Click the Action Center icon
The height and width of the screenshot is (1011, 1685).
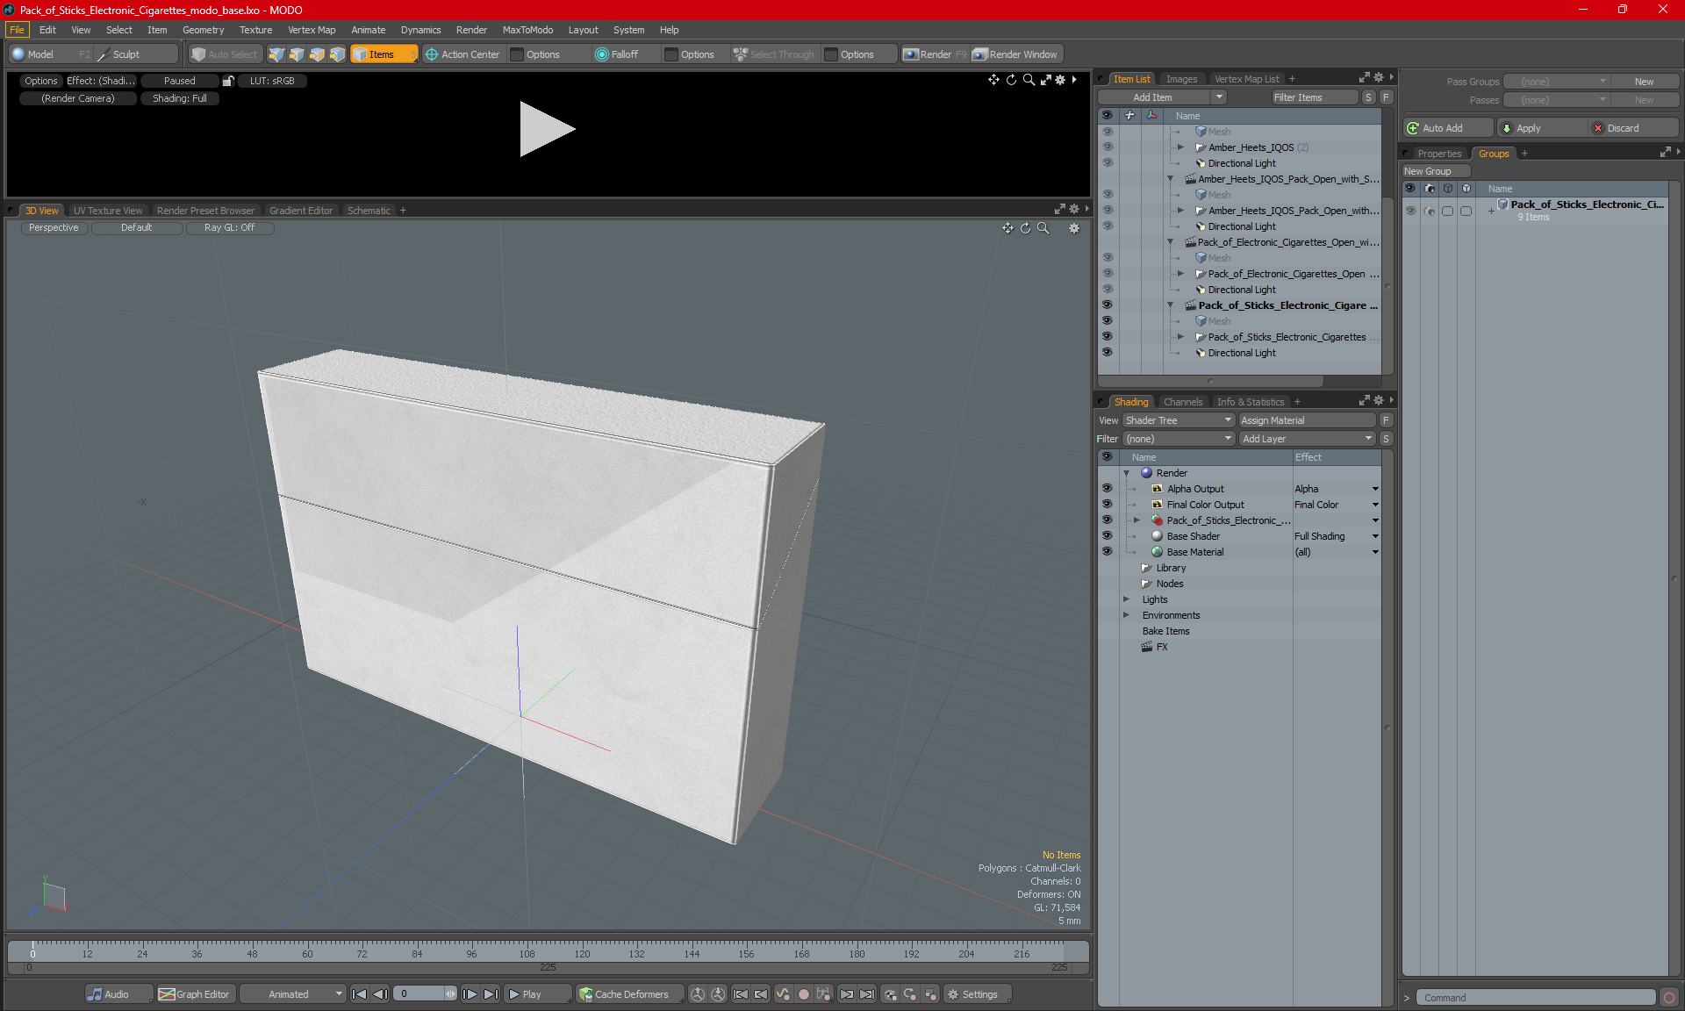[x=431, y=54]
